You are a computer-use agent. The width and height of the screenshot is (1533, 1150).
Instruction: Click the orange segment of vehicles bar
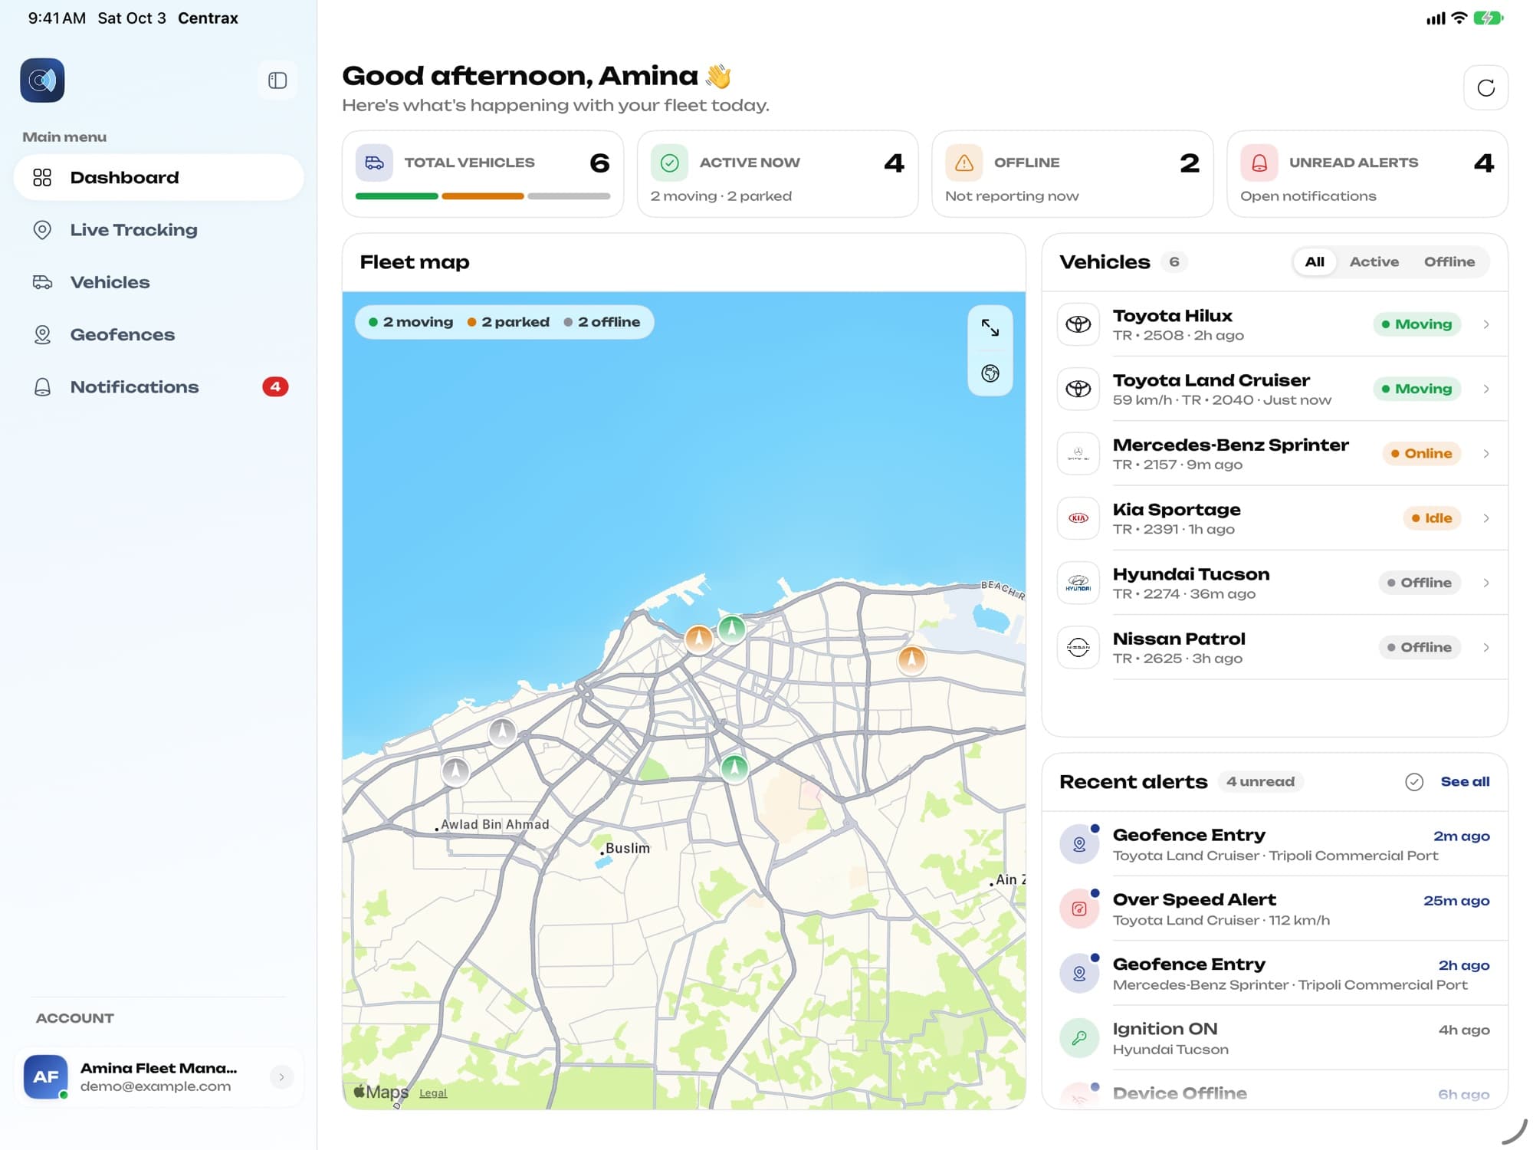tap(483, 197)
